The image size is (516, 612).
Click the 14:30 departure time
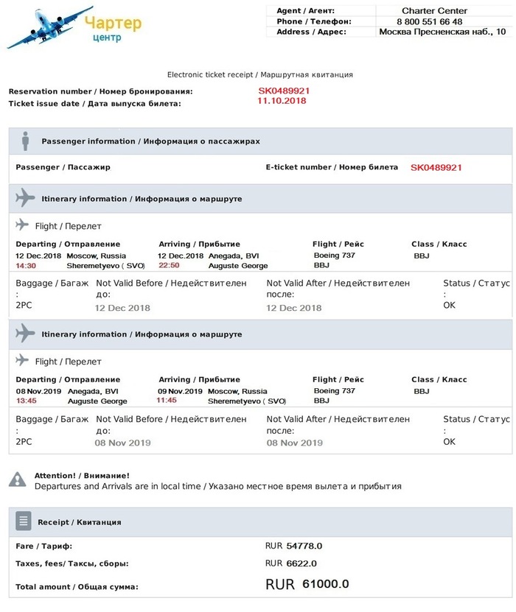pos(26,266)
